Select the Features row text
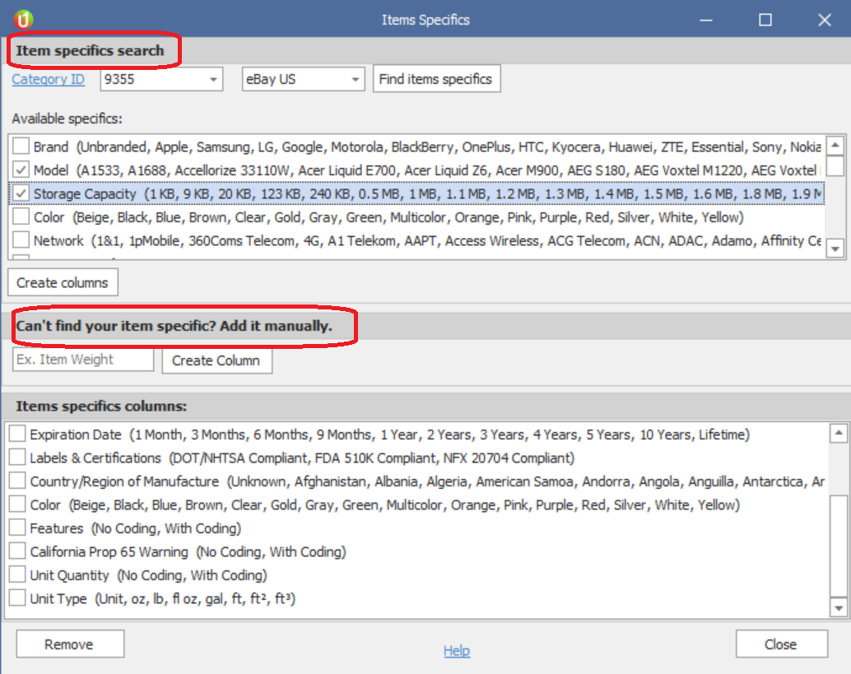 pyautogui.click(x=136, y=528)
